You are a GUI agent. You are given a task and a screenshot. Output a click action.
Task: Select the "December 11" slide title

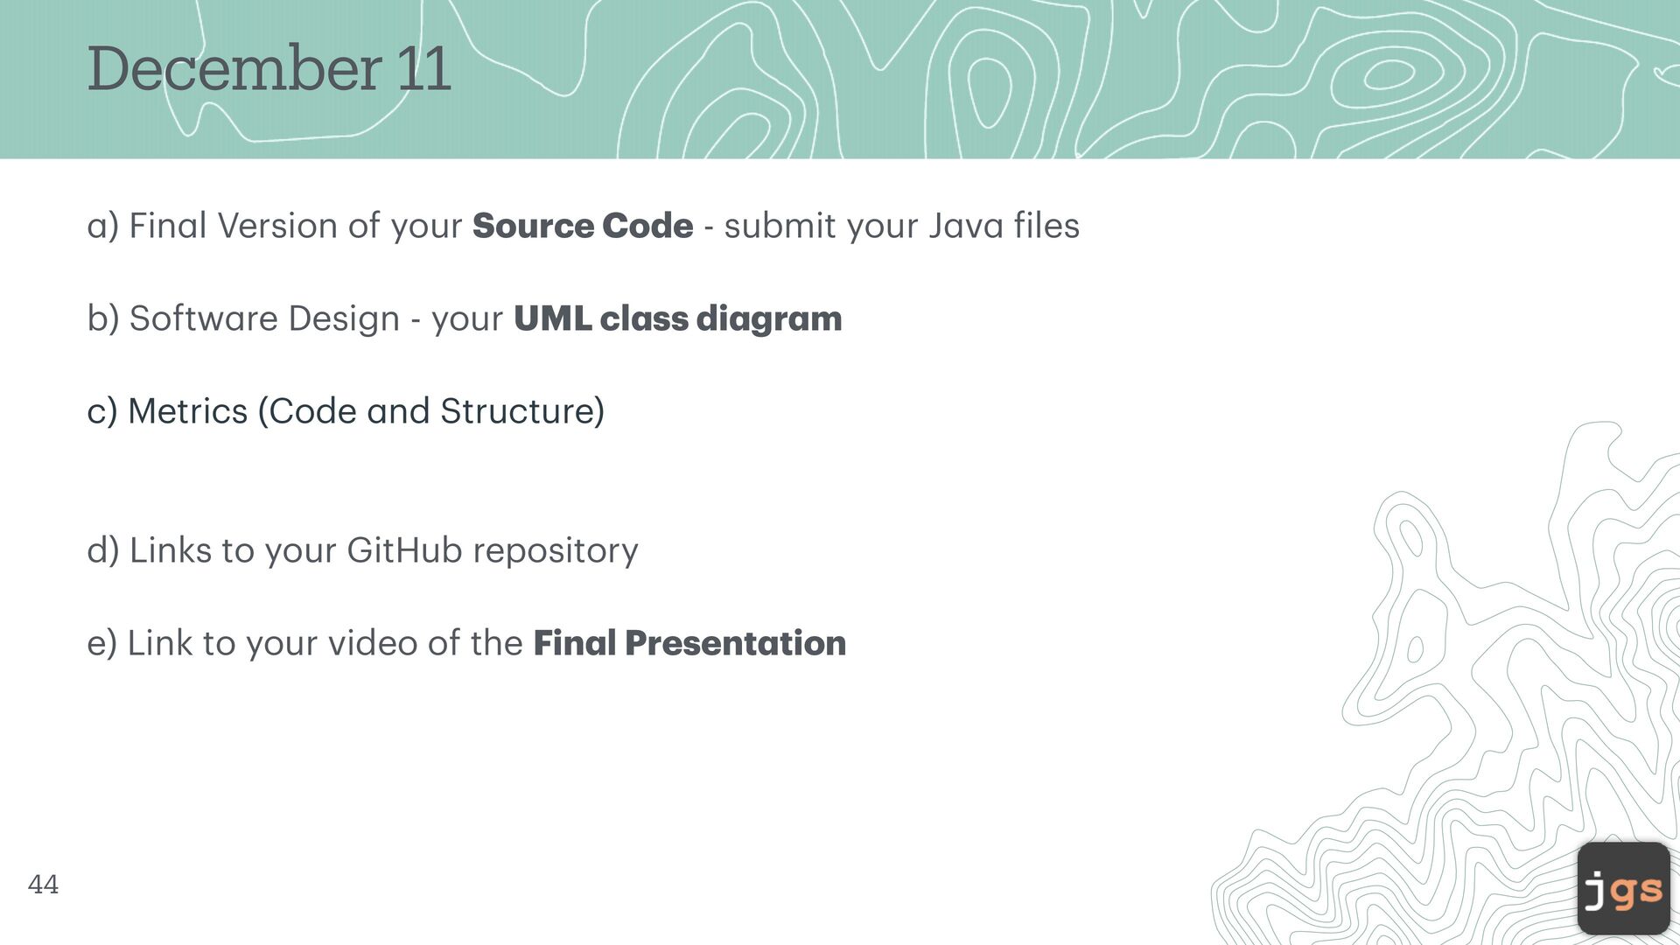[269, 69]
